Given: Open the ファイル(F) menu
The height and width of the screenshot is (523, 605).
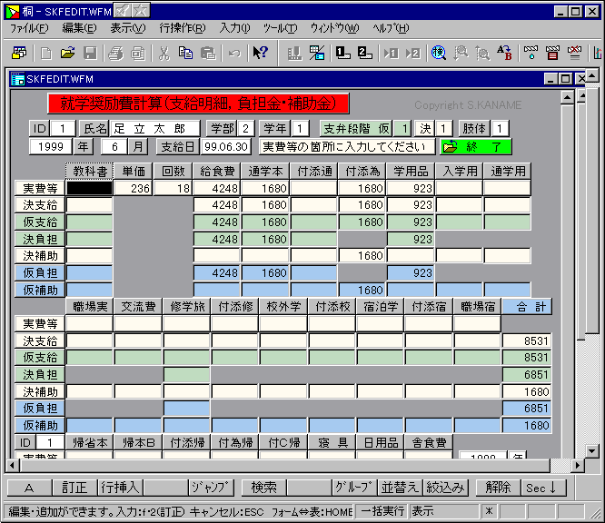Looking at the screenshot, I should [29, 29].
